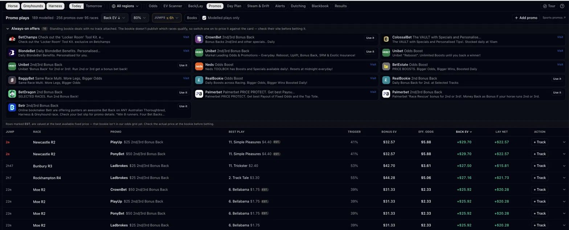Open the 80% dropdown
The width and height of the screenshot is (569, 230).
[140, 18]
